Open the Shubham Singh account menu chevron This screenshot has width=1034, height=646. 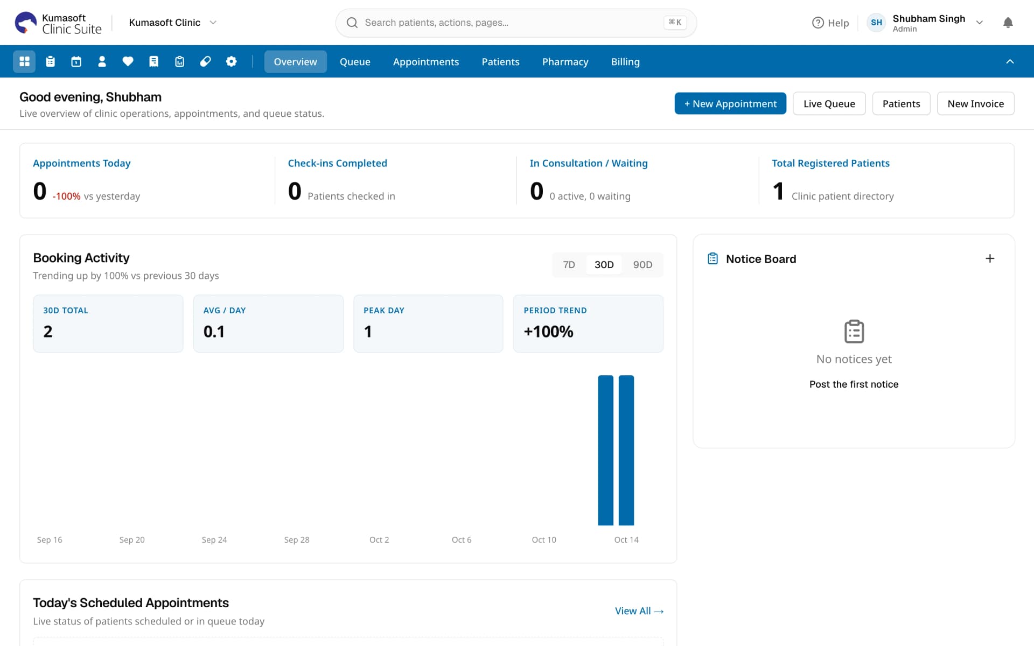(980, 23)
